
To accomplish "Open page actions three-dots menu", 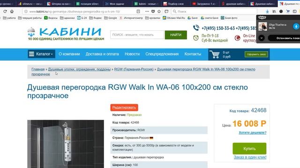I will 147,11.
